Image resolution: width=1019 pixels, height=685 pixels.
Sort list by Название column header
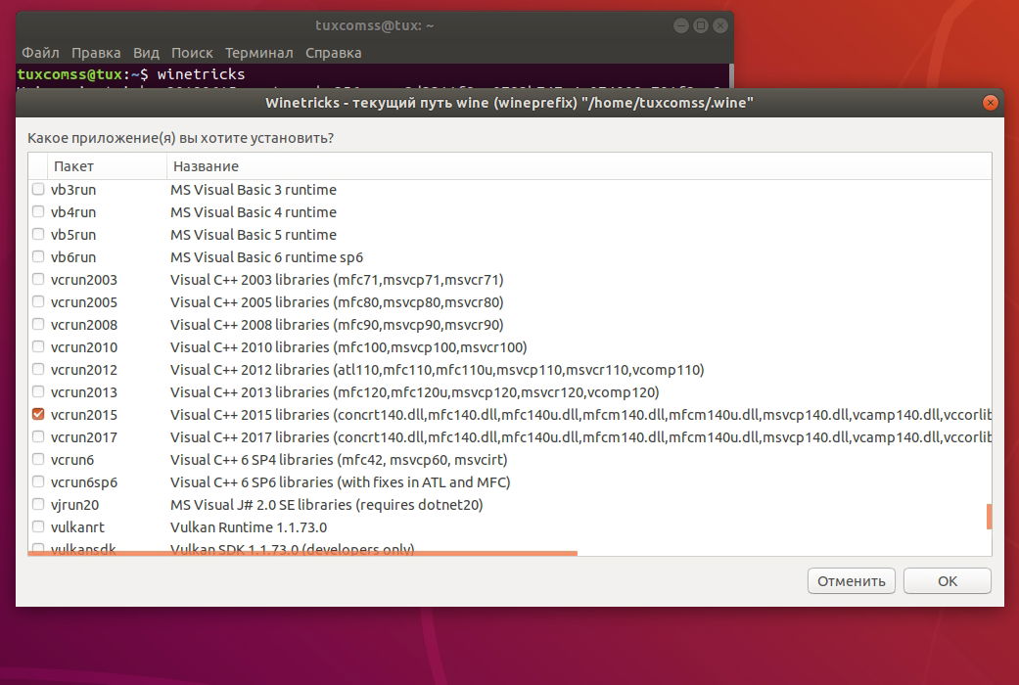point(579,166)
